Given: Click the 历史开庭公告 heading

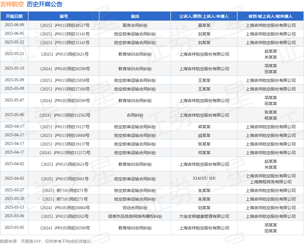Looking at the screenshot, I should (x=45, y=4).
